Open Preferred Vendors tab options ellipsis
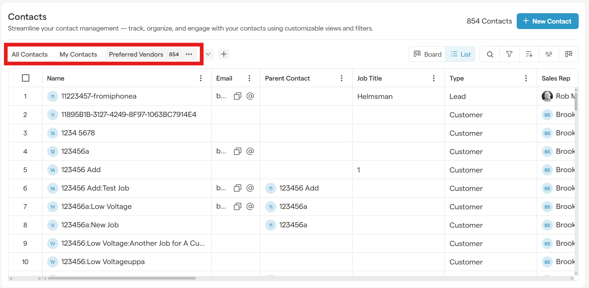 (189, 54)
